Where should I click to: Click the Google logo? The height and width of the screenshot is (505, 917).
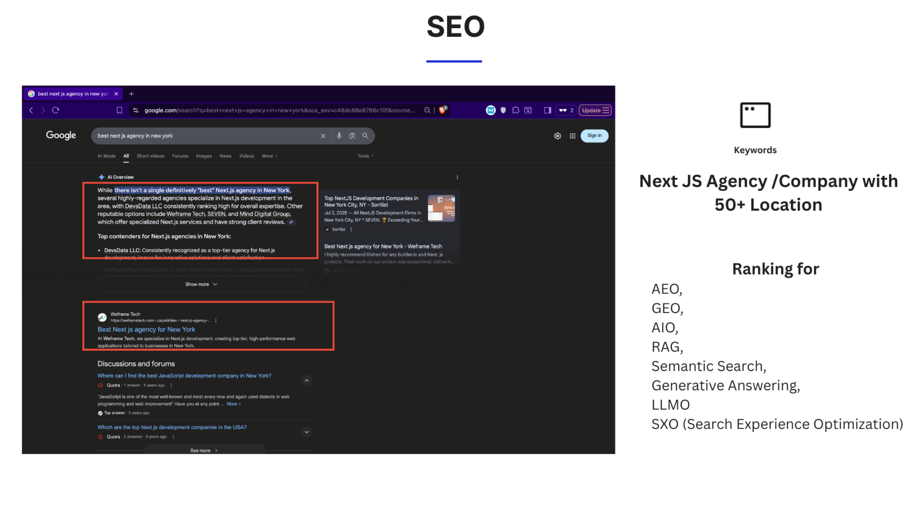click(x=61, y=135)
